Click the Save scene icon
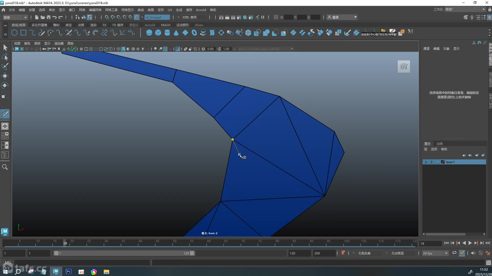492x276 pixels. click(x=48, y=17)
